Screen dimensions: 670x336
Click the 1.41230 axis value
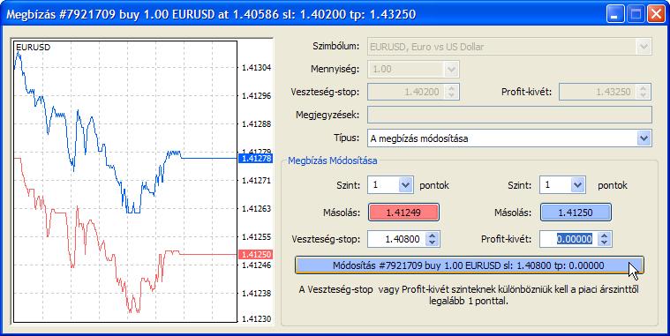click(256, 319)
